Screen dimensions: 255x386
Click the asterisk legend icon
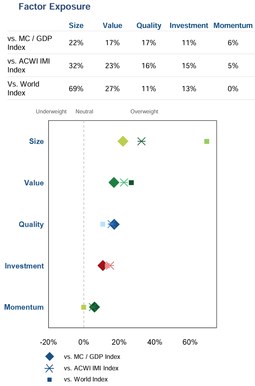(x=49, y=368)
